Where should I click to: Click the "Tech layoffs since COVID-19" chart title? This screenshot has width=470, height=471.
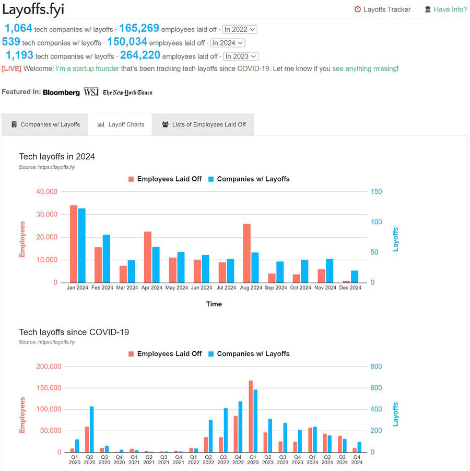[x=74, y=332]
